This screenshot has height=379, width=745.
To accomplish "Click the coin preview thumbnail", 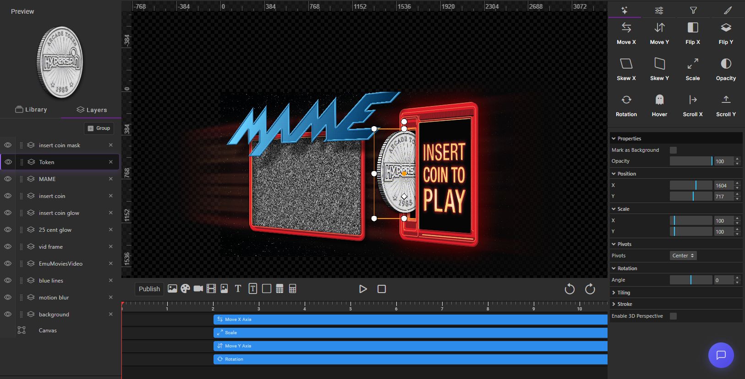I will [x=60, y=62].
